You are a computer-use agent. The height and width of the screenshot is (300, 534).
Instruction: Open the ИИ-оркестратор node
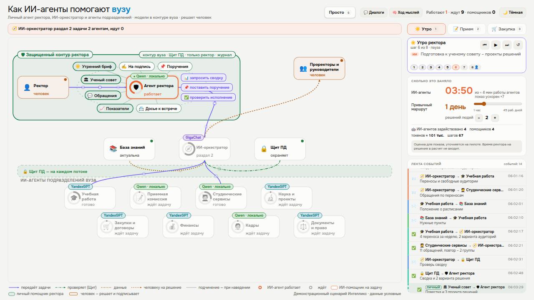(205, 149)
